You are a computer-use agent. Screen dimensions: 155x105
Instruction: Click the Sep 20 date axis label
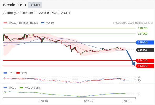[89, 101]
